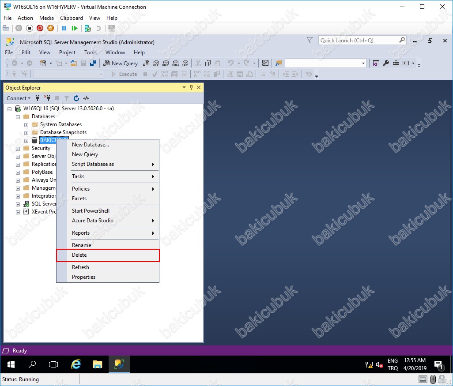The image size is (453, 386).
Task: Click the Disconnect plug icon
Action: pos(47,98)
